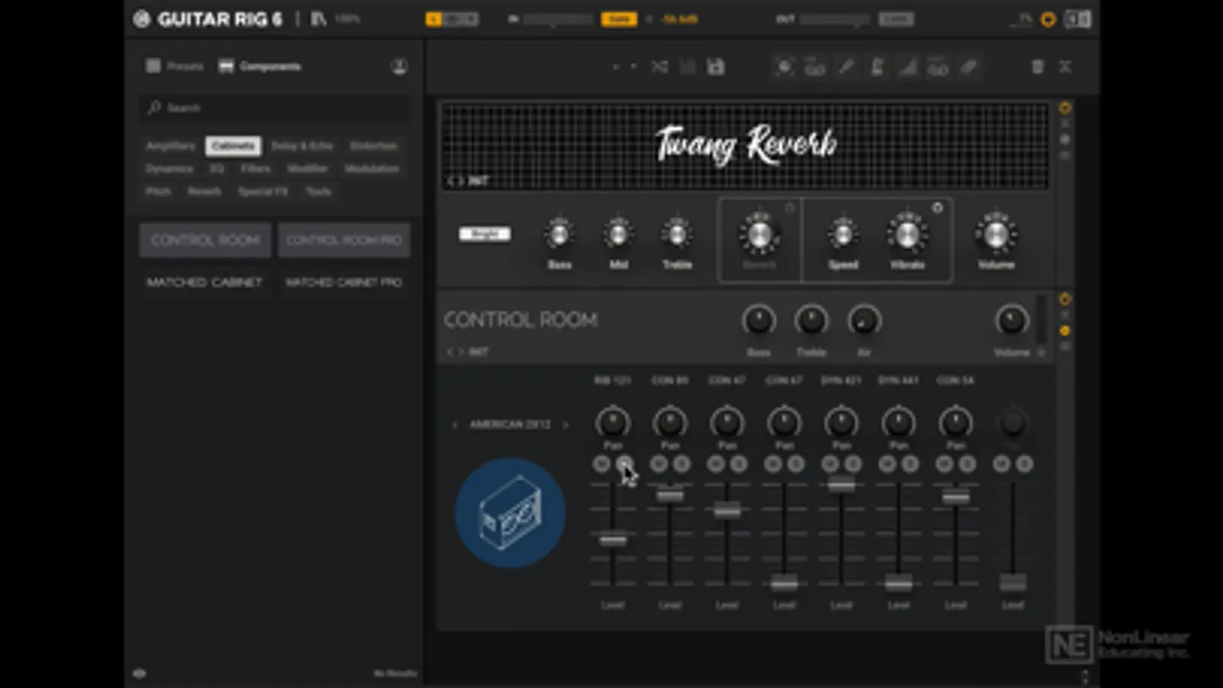Viewport: 1223px width, 688px height.
Task: Flip the Bright switch on Twang Reverb
Action: point(485,234)
